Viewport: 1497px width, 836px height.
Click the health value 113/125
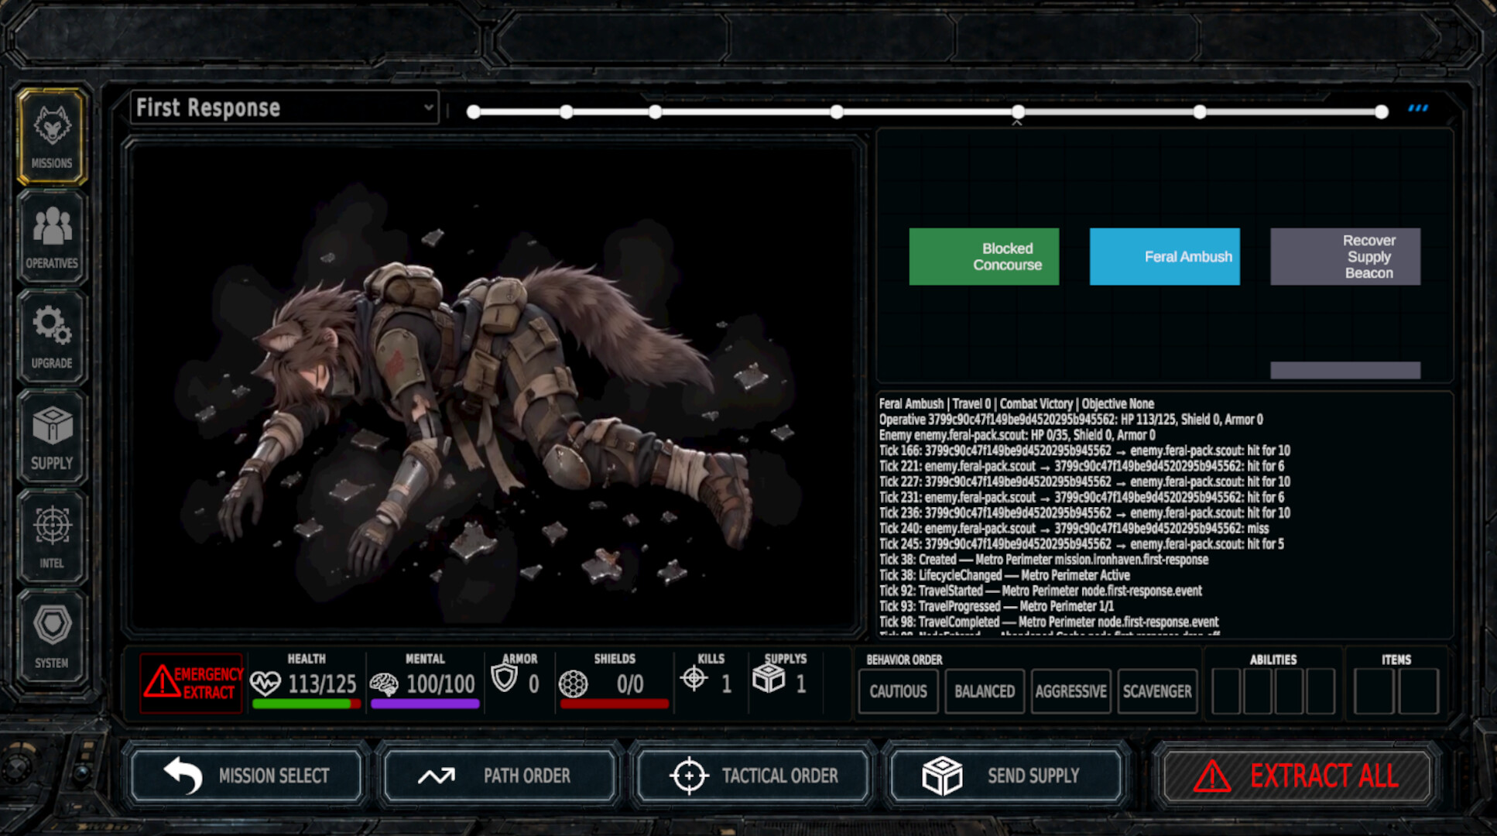click(x=322, y=684)
